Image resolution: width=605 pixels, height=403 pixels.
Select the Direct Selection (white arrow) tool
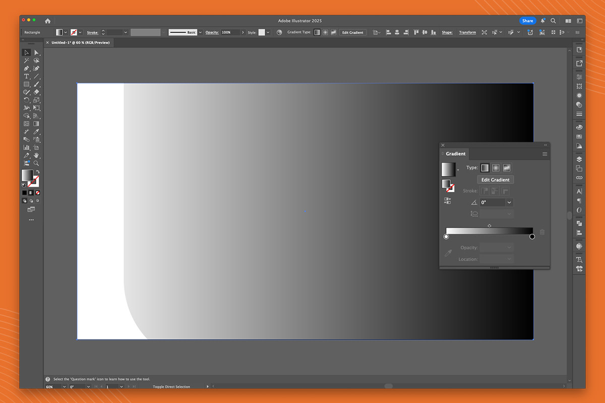tap(36, 52)
